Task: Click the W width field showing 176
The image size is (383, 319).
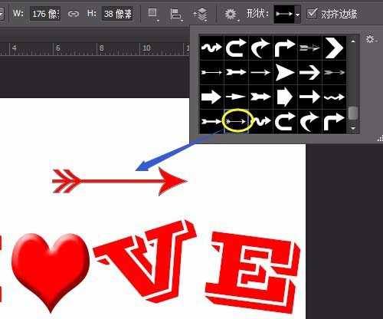Action: (45, 14)
